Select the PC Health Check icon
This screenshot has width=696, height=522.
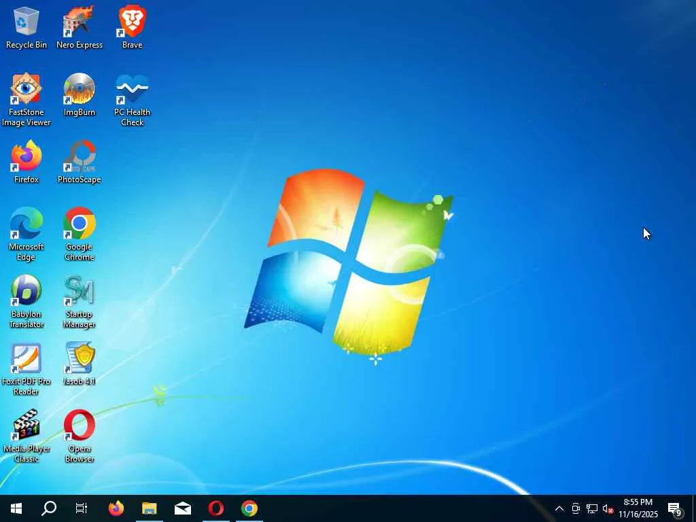point(133,99)
